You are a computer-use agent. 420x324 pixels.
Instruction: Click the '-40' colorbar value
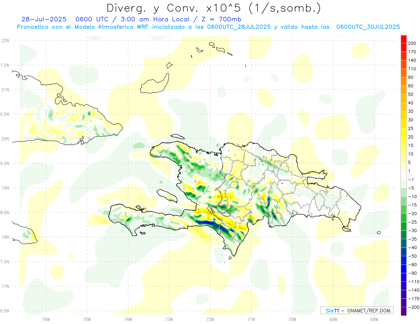(412, 247)
